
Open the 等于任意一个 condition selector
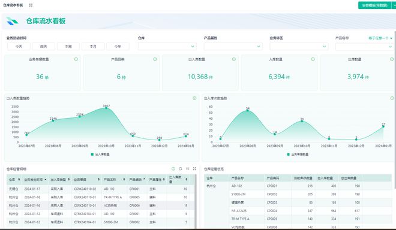pyautogui.click(x=380, y=38)
